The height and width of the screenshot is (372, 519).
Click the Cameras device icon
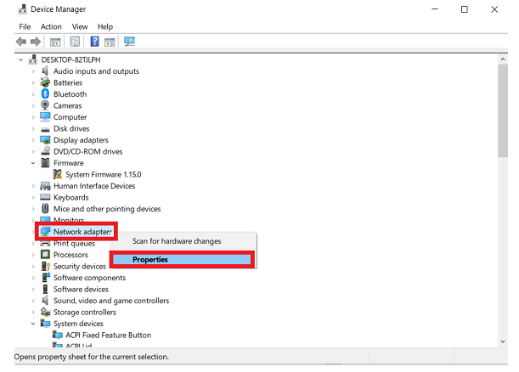tap(45, 106)
